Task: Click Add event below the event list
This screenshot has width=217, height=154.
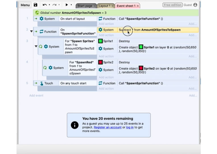Action: pos(36,96)
